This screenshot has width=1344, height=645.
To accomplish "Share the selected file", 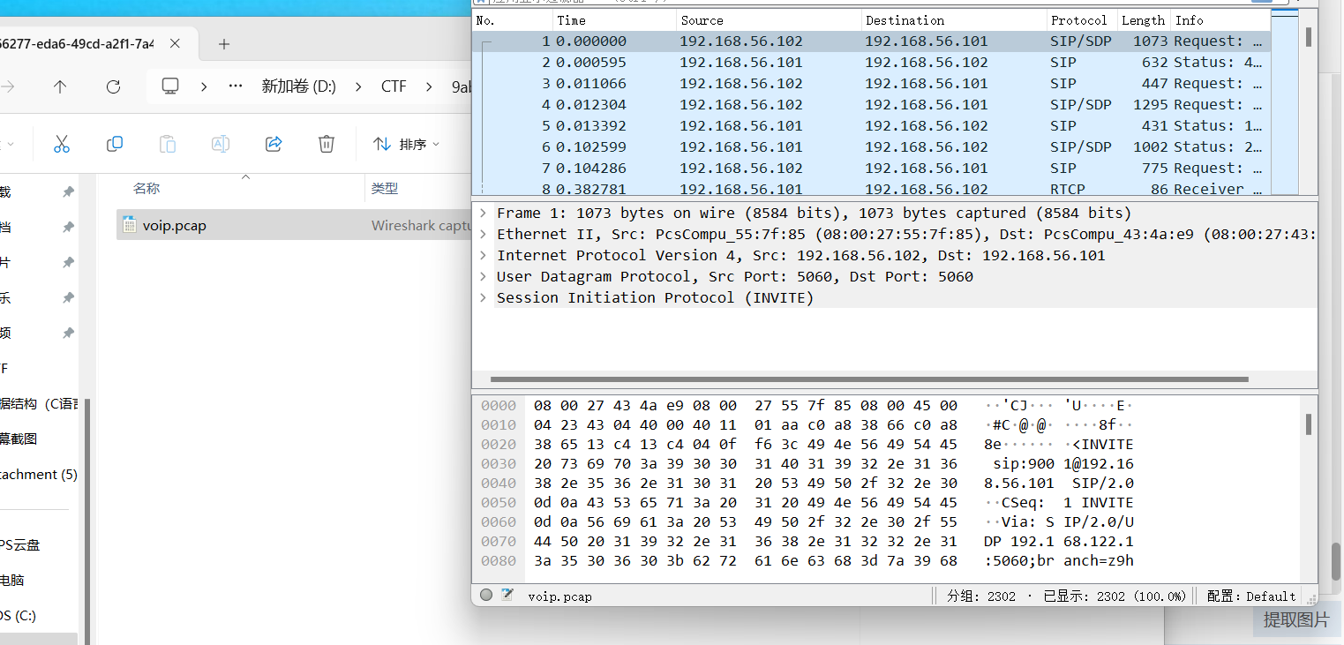I will 274,144.
